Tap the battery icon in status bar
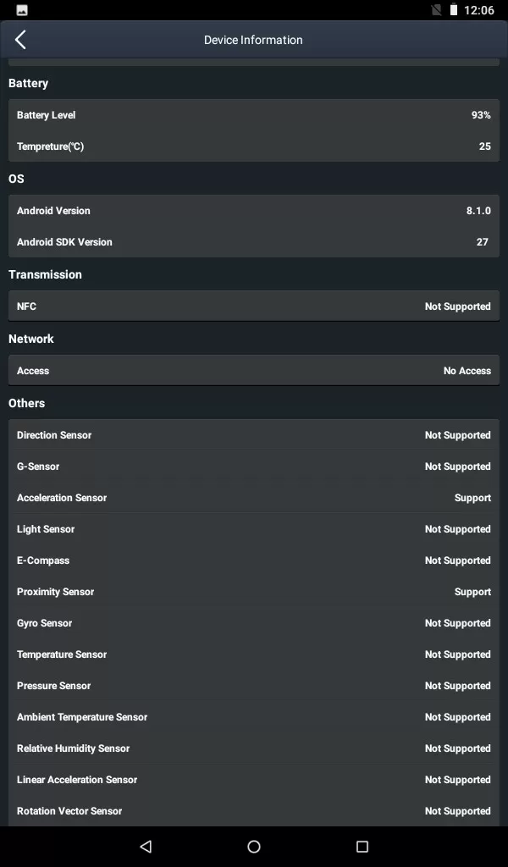 tap(454, 10)
